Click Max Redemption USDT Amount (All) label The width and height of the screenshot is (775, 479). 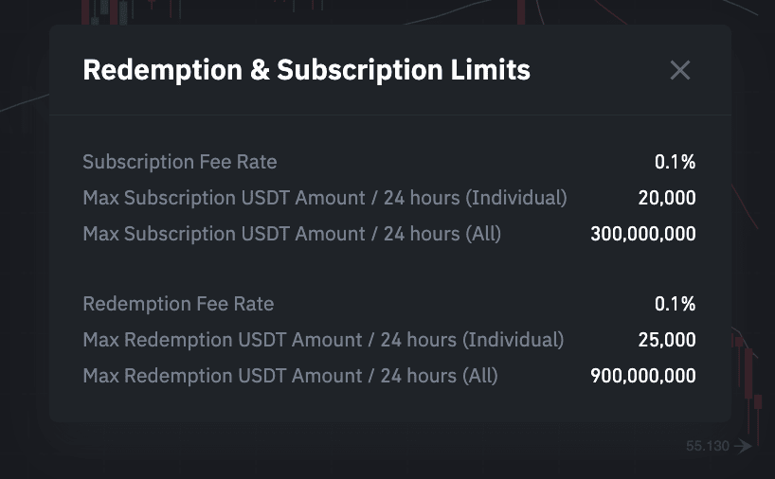point(290,376)
